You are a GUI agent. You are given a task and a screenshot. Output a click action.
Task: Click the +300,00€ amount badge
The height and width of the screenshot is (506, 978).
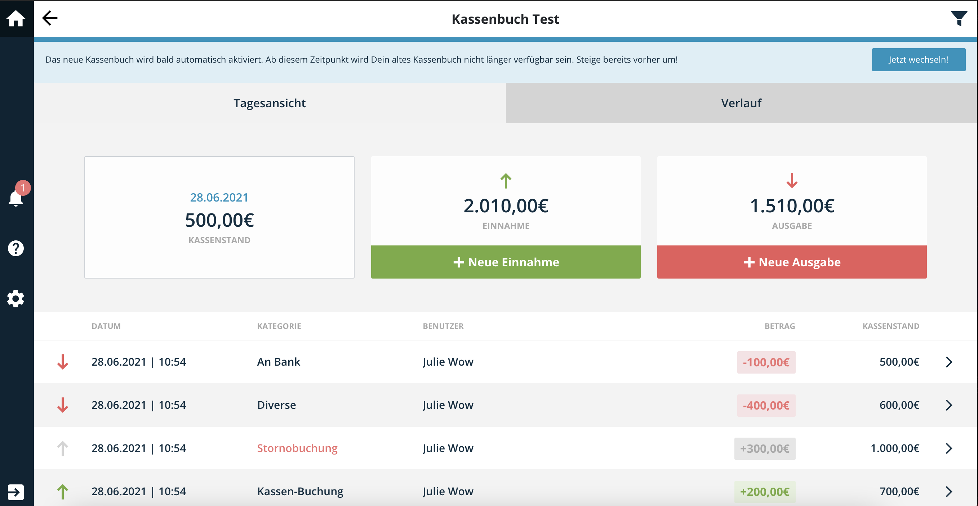coord(765,449)
